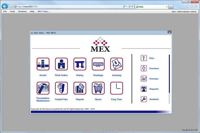Click the Requests telephone icon
200x133 pixels.
[144, 89]
